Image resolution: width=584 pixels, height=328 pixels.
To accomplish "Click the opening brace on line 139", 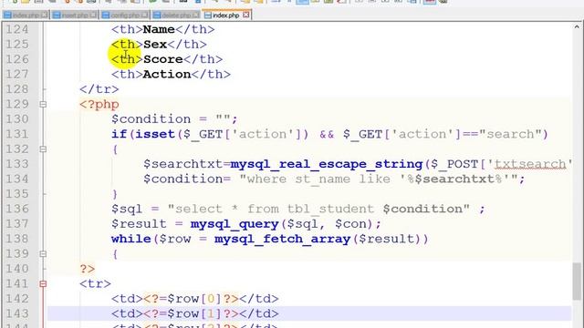I will click(115, 254).
